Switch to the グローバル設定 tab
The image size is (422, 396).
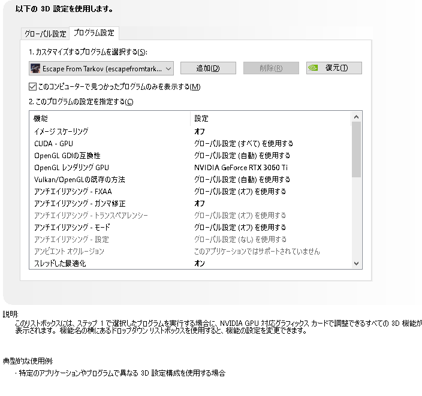pyautogui.click(x=45, y=34)
